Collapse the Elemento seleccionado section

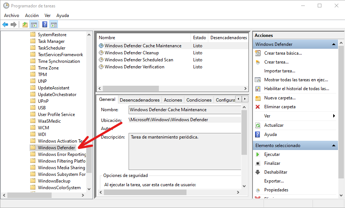334,146
